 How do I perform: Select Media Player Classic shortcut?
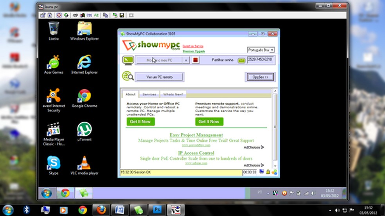54,134
